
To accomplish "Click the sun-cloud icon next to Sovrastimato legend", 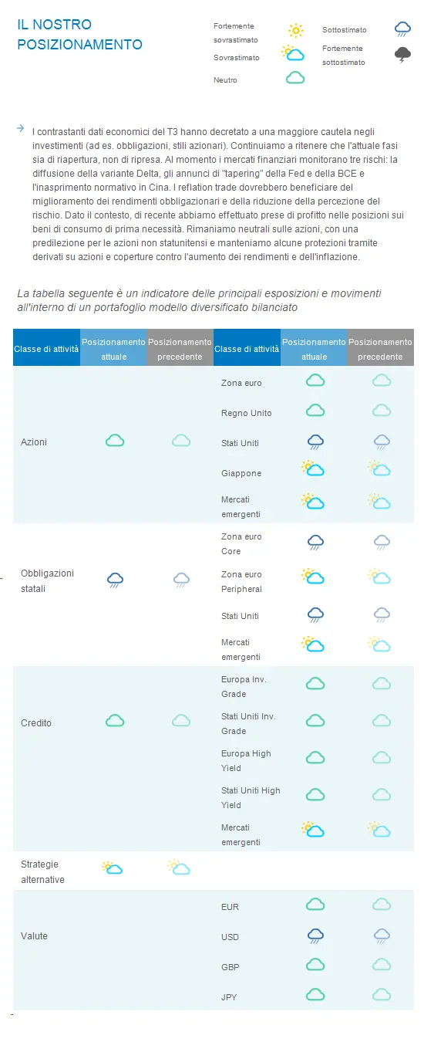I will [x=293, y=53].
